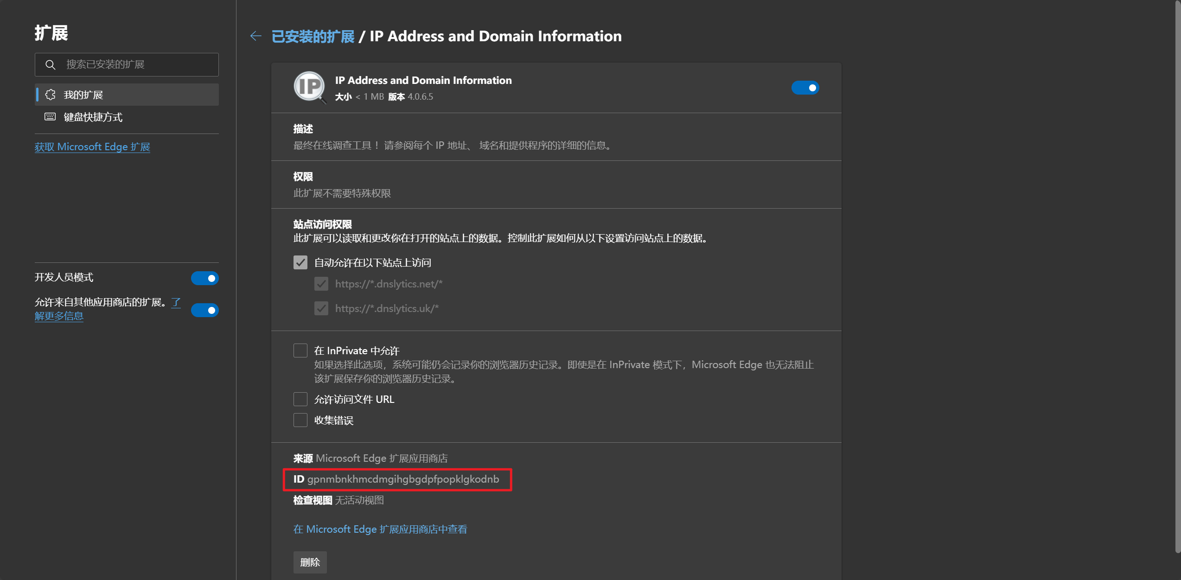1181x580 pixels.
Task: Click the IP Address and Domain Information title
Action: tap(423, 80)
